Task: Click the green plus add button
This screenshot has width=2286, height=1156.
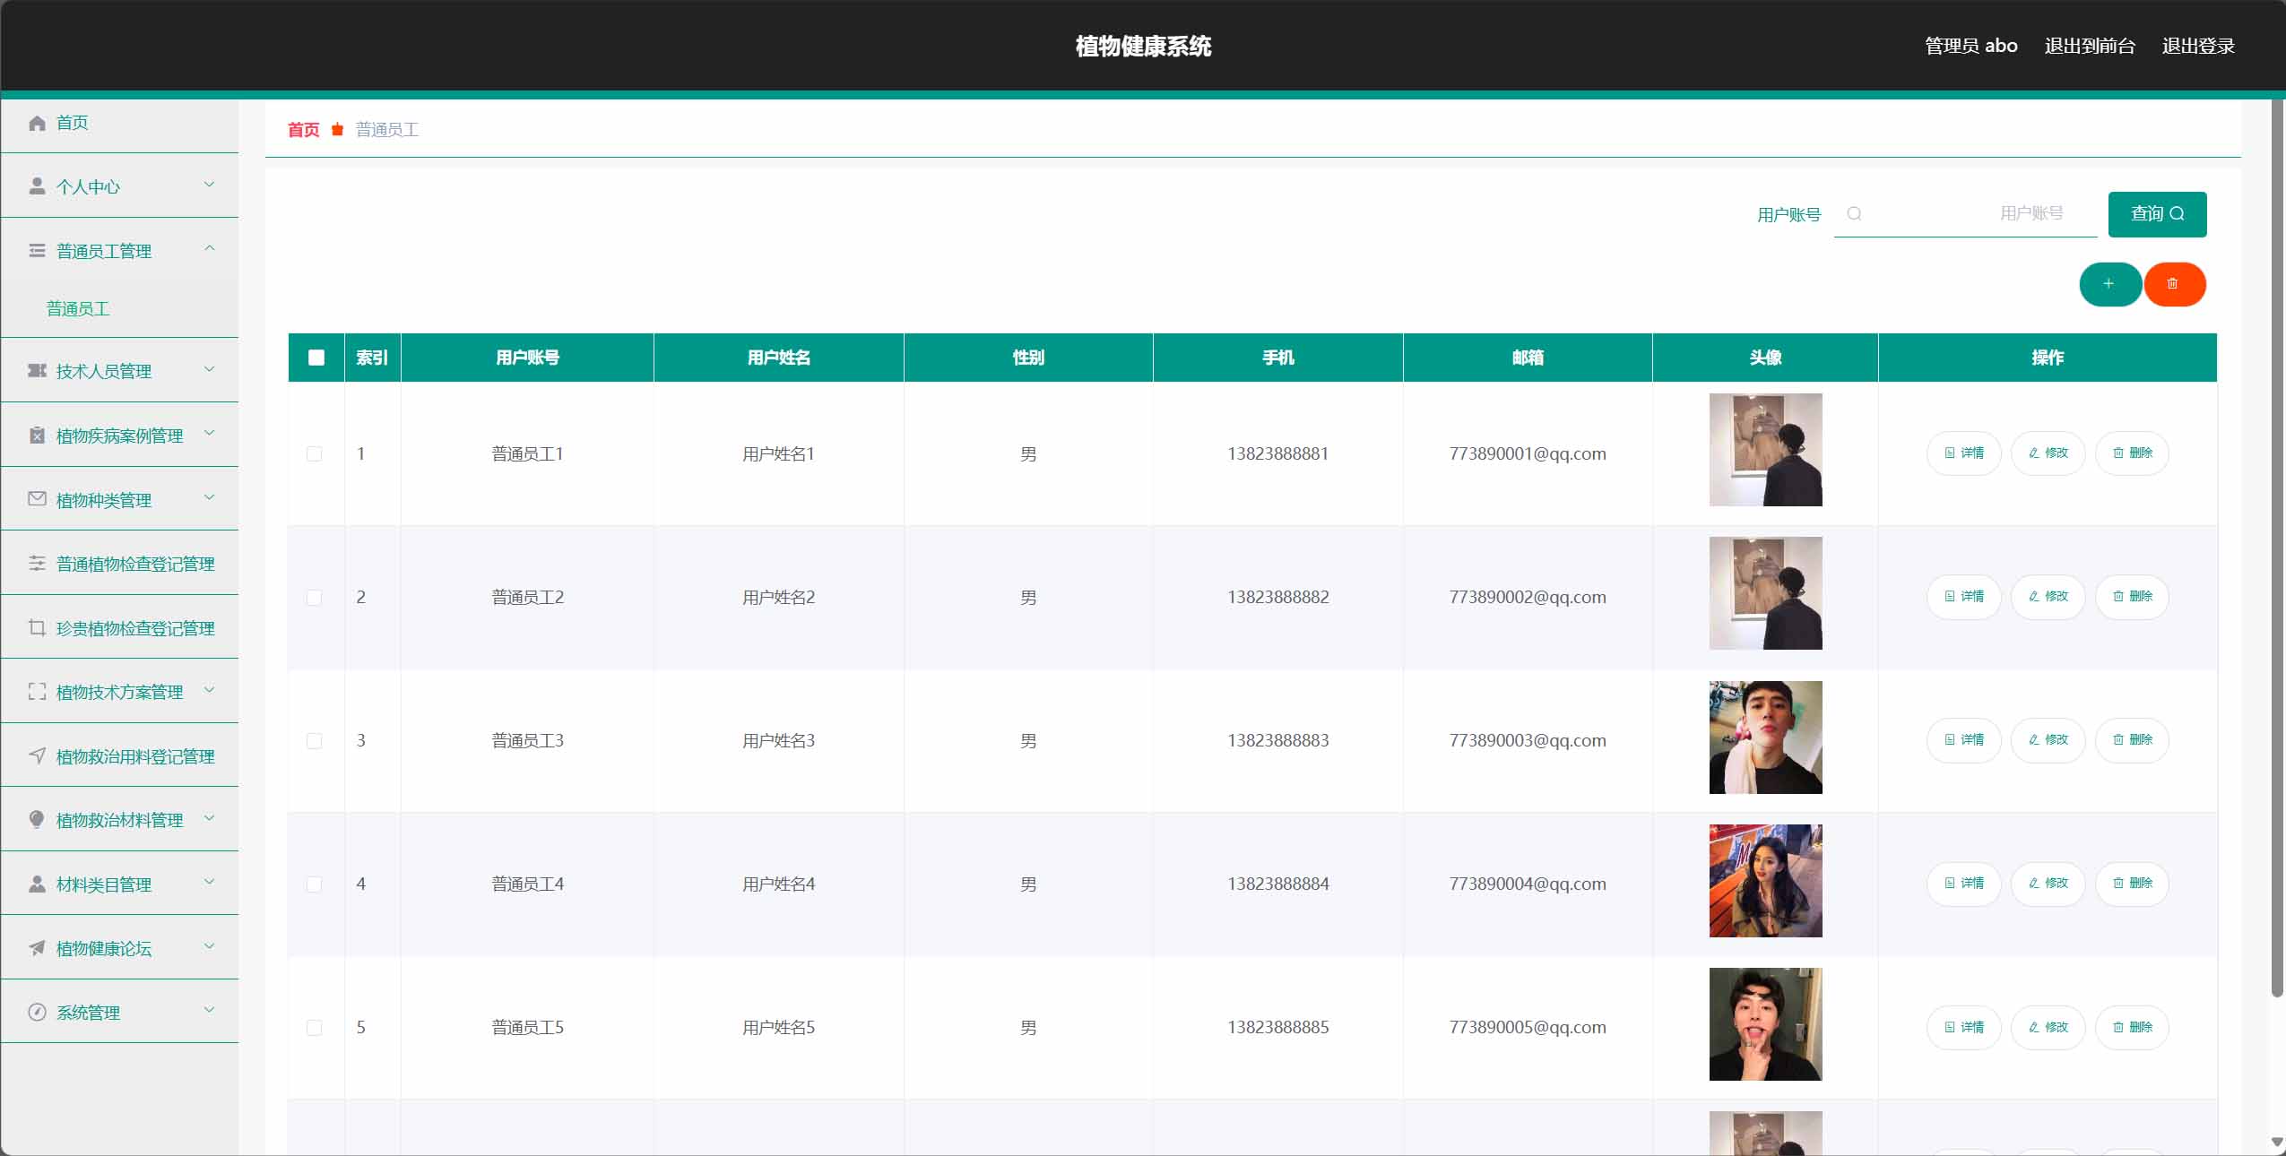Action: pos(2110,284)
